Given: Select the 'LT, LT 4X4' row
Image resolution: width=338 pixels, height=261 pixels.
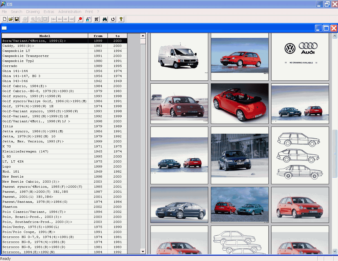Looking at the screenshot, I should point(64,161).
